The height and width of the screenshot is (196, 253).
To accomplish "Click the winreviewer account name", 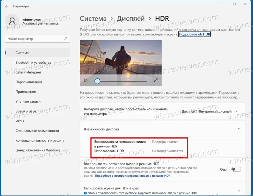I will tap(32, 19).
